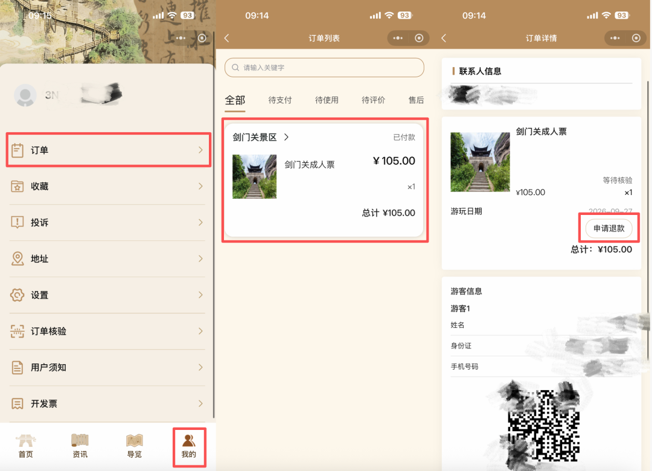Expand the 设置 row chevron
The width and height of the screenshot is (652, 471).
(201, 295)
